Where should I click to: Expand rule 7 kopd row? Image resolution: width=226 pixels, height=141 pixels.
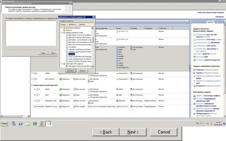pyautogui.click(x=35, y=95)
